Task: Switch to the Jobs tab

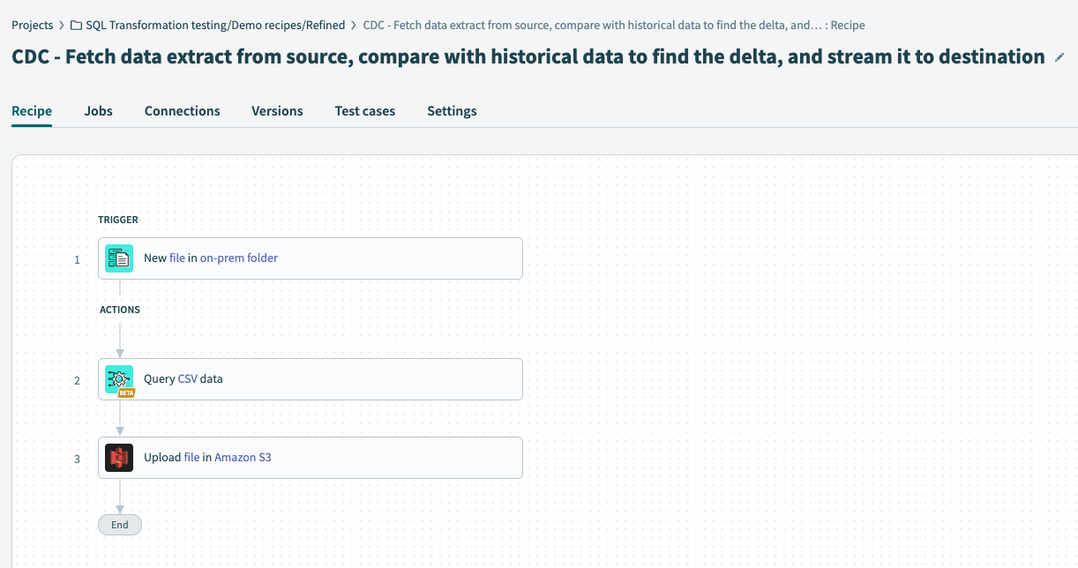Action: coord(98,110)
